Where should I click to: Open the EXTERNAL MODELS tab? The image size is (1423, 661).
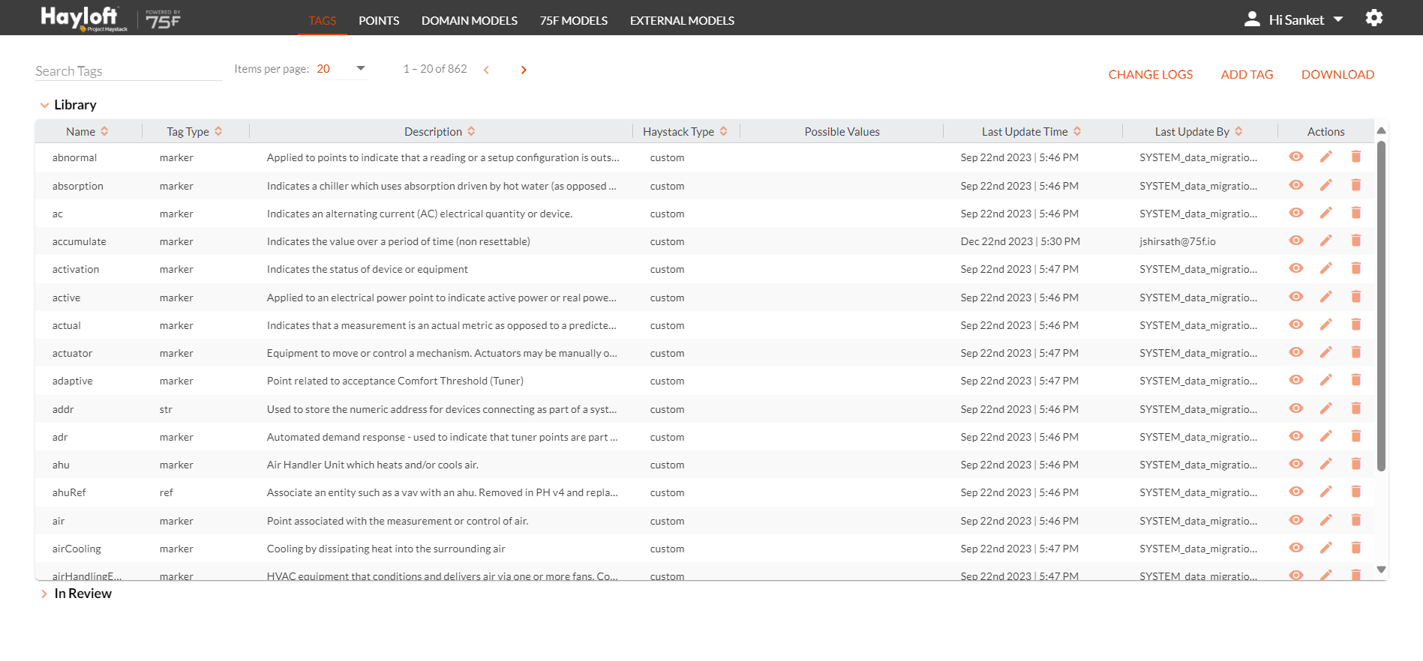click(x=682, y=20)
